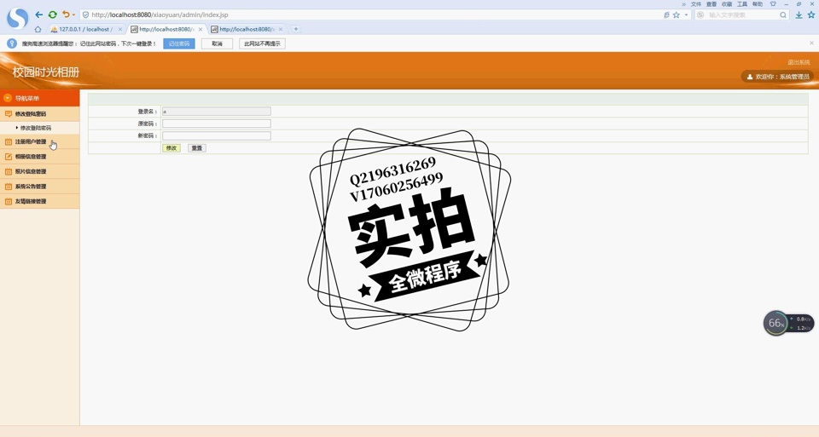Expand the 照片信息管理 menu section

tap(31, 171)
